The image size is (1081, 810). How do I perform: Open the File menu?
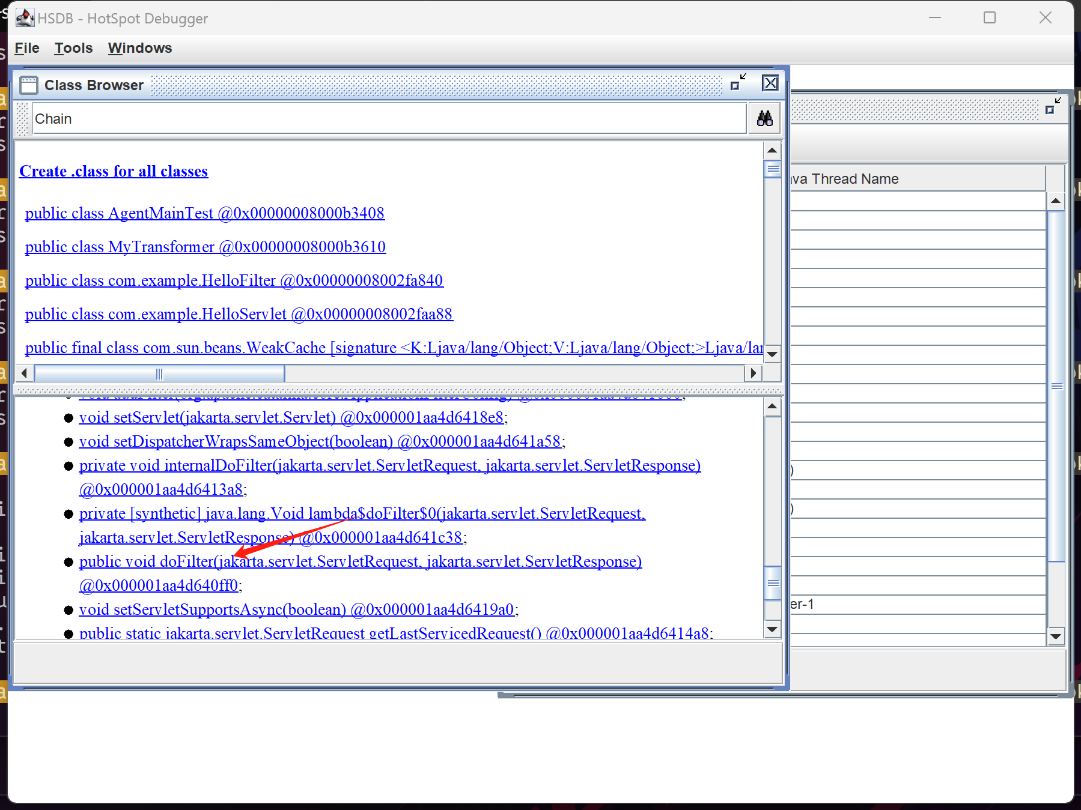coord(27,48)
